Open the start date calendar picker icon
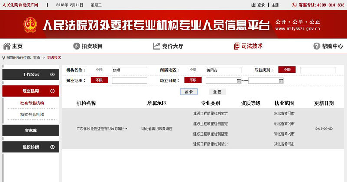 [x=239, y=80]
